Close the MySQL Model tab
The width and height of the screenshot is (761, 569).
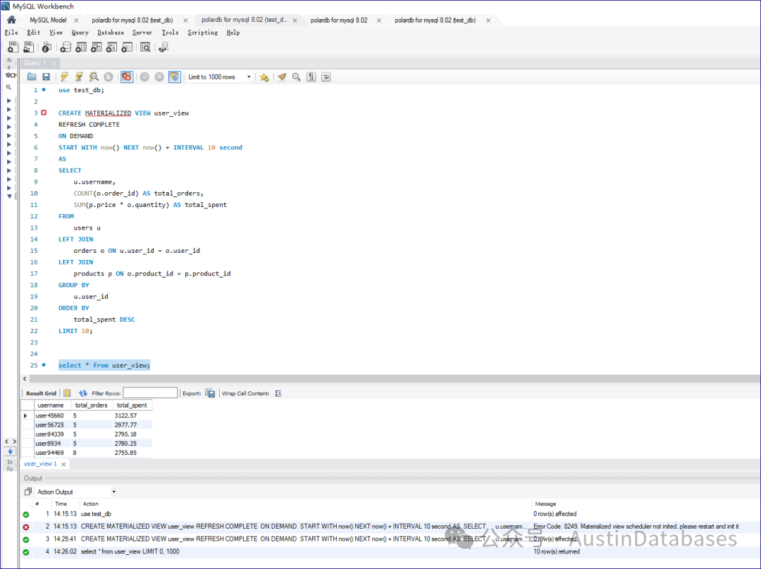(76, 20)
